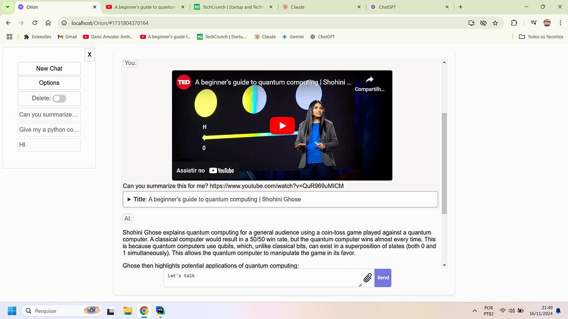Image resolution: width=568 pixels, height=319 pixels.
Task: Play the embedded YouTube video
Action: tap(282, 125)
